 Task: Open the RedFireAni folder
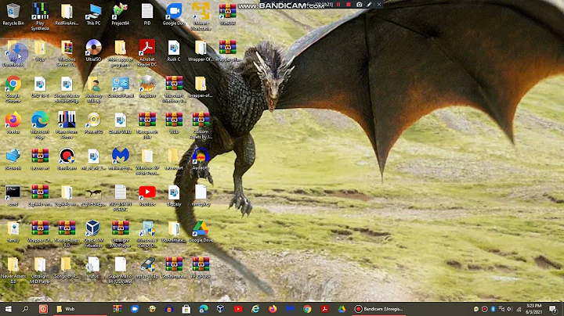point(67,14)
